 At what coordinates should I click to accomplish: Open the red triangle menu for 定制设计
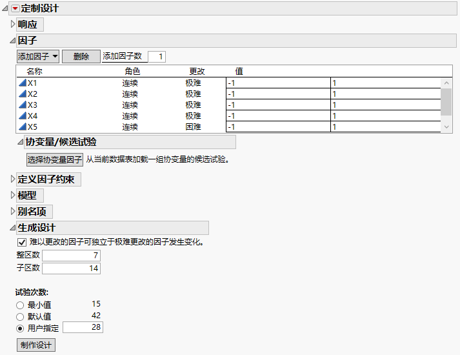pos(15,8)
